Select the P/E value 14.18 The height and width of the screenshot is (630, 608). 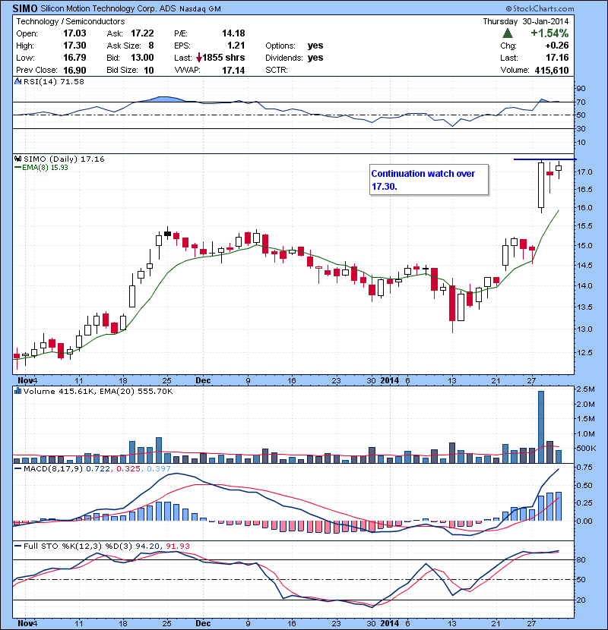[x=233, y=33]
